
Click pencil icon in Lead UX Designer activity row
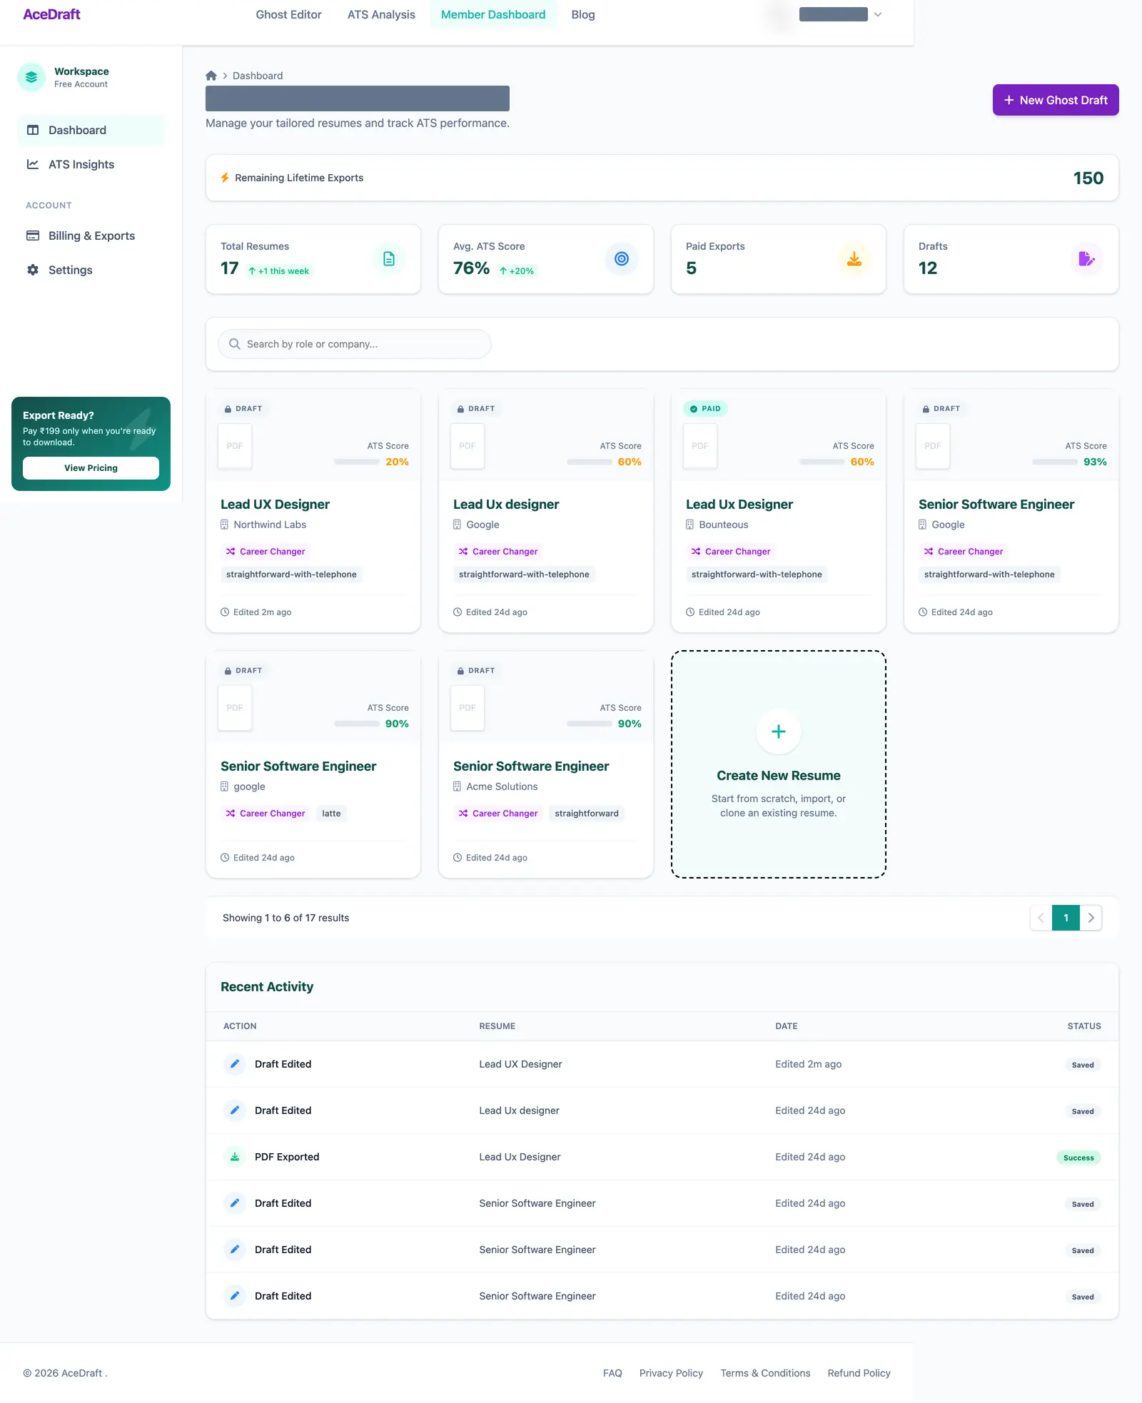(x=235, y=1064)
